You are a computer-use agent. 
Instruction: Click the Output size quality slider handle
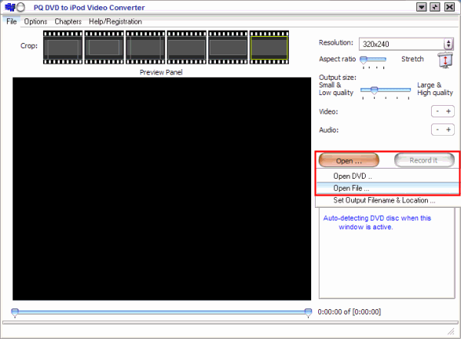click(x=374, y=90)
